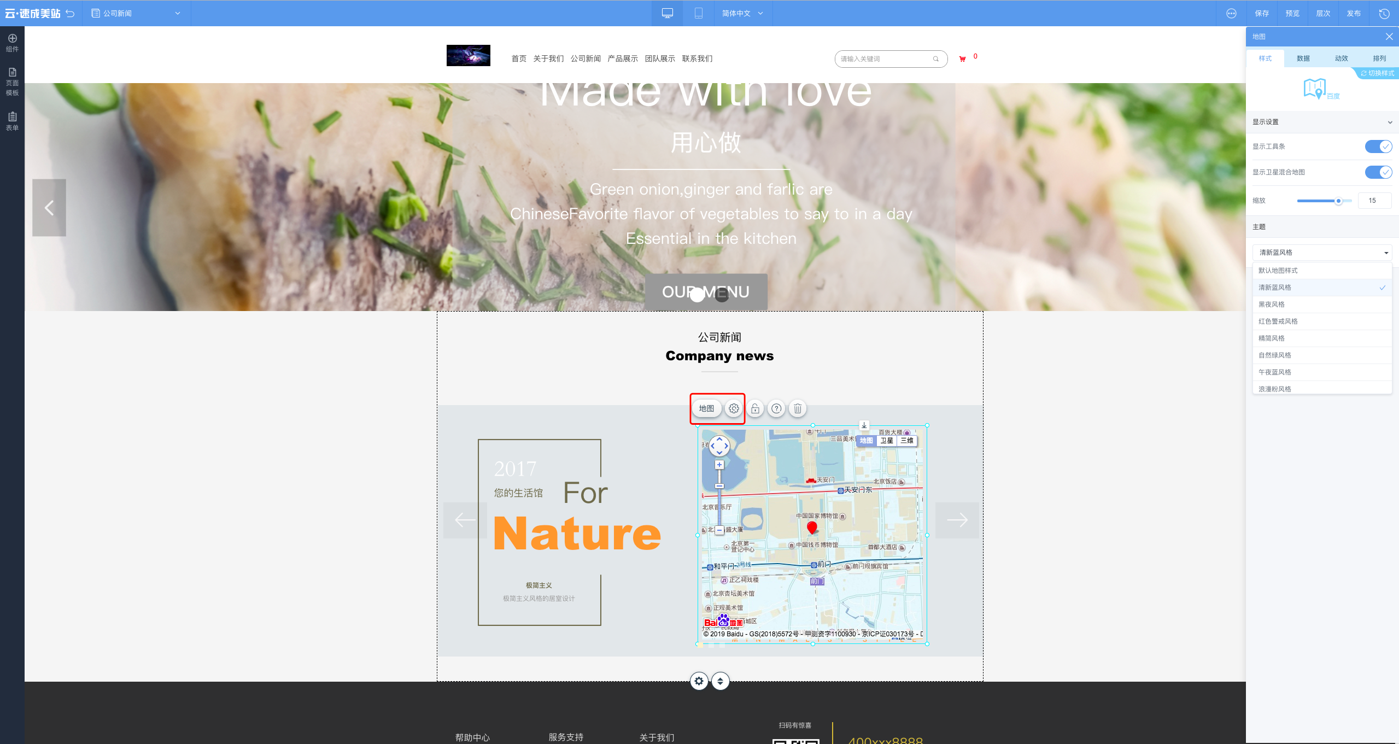Open the history clock icon in top bar

(1384, 13)
